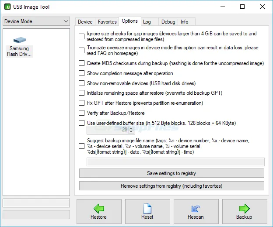Enable Verify after Backup/Restore
The image size is (273, 227).
point(81,113)
